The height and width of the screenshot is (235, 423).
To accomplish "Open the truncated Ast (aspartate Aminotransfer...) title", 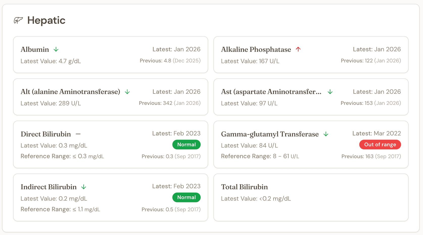I will 271,92.
